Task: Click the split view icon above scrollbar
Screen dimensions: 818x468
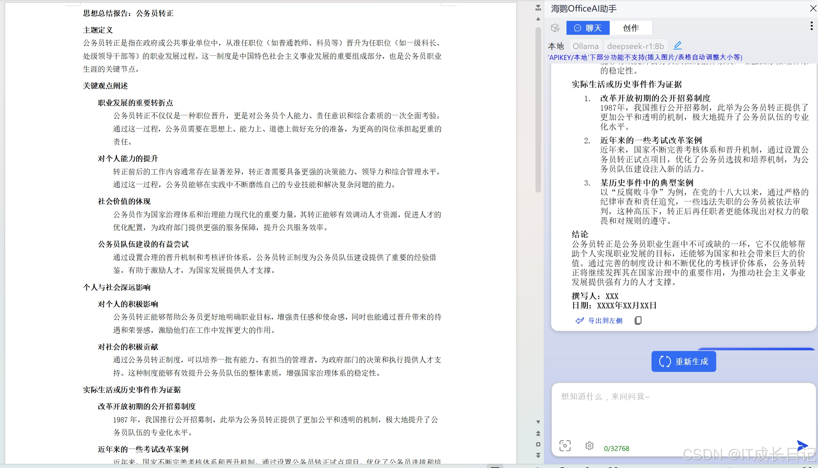Action: pos(538,8)
